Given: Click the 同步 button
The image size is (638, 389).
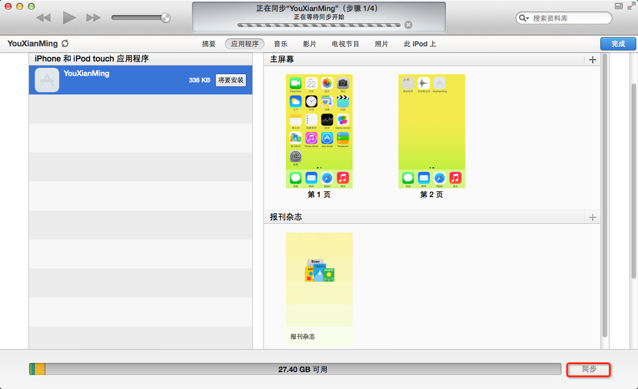Looking at the screenshot, I should point(589,369).
